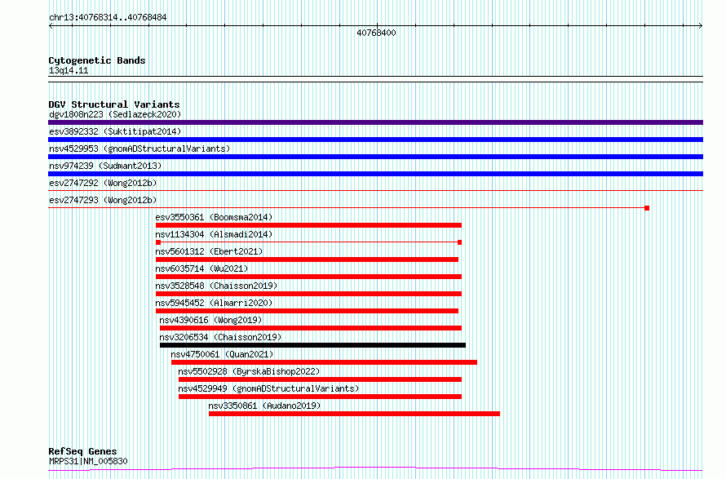This screenshot has width=726, height=479.
Task: Open nsv4390616 (Wong2019) label
Action: click(210, 320)
